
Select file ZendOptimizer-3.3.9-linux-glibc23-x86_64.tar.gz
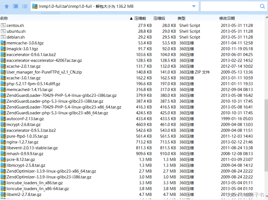pyautogui.click(x=51, y=171)
